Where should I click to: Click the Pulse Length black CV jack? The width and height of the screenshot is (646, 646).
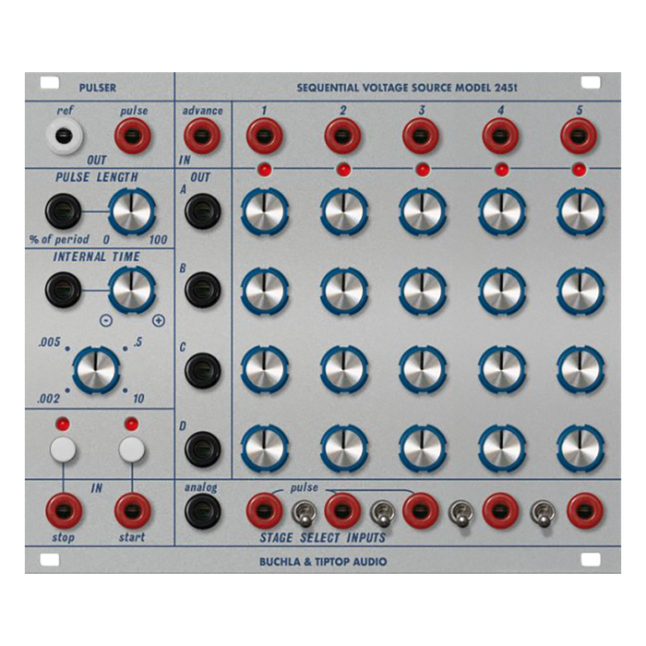coord(63,211)
